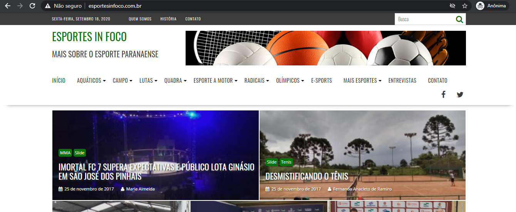Image resolution: width=516 pixels, height=212 pixels.
Task: Open the E-Sports menu item
Action: (322, 80)
